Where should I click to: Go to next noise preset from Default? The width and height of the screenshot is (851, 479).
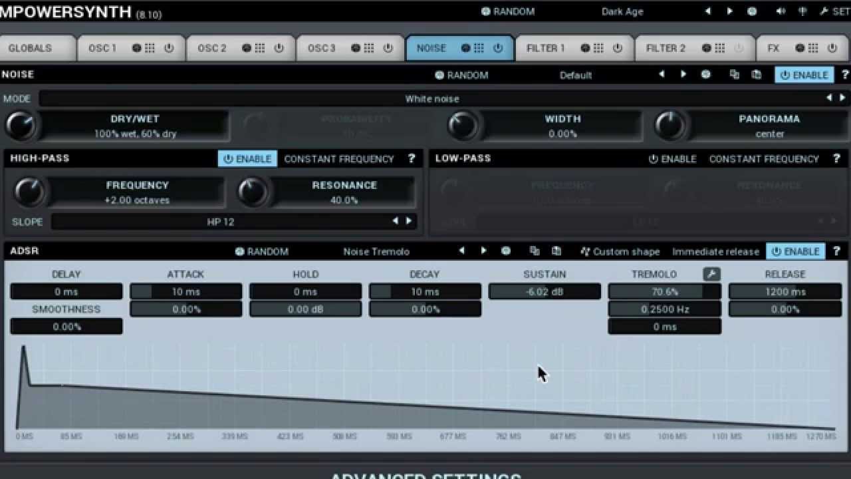tap(683, 75)
